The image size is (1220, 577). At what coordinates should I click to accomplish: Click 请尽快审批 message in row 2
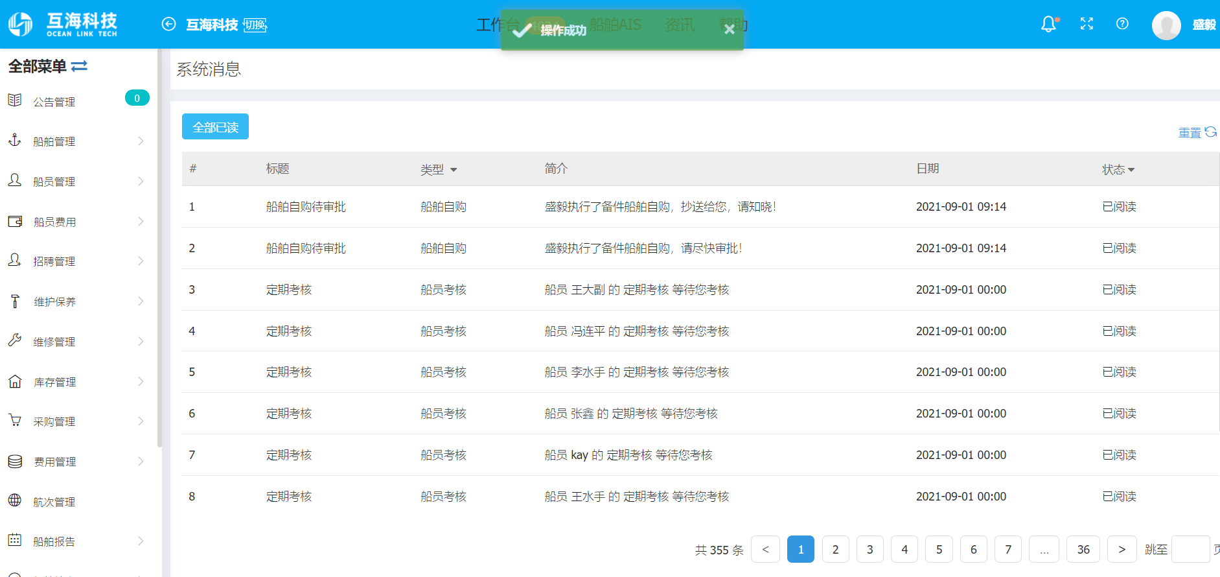pos(643,248)
